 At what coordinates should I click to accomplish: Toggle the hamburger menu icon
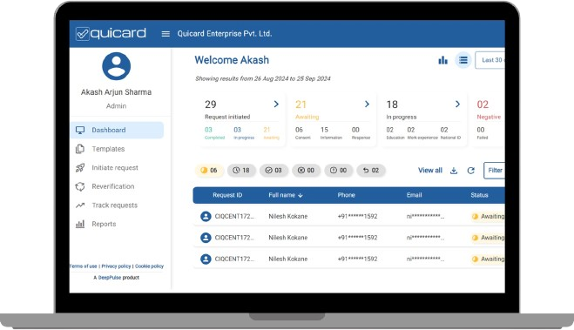pyautogui.click(x=165, y=34)
